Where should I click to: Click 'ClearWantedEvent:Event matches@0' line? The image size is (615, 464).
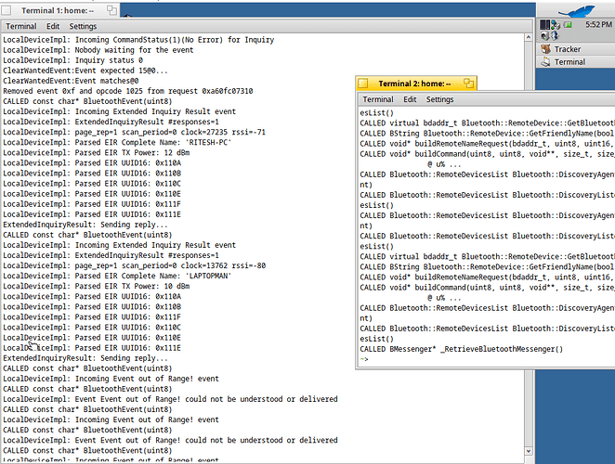click(71, 81)
